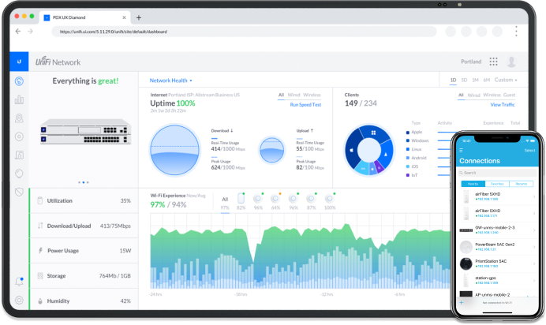
Task: Click the UniFi logo in top-left corner
Action: (x=19, y=62)
